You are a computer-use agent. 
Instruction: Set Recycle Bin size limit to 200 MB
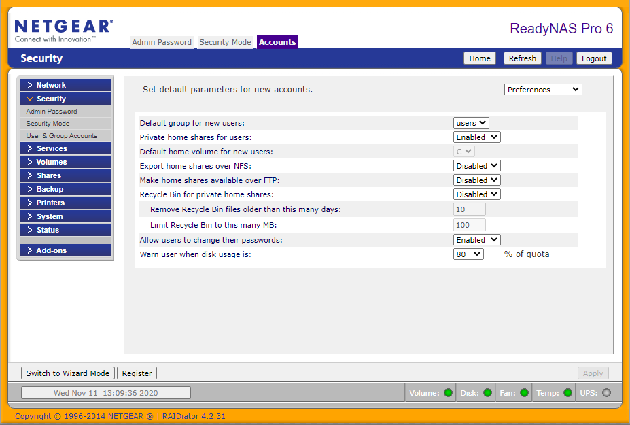point(469,224)
